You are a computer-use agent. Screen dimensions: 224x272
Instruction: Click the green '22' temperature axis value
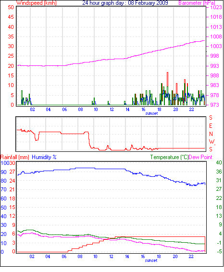click(x=219, y=198)
